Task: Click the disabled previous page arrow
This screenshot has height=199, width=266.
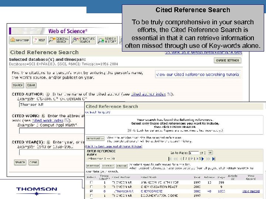Action: click(181, 159)
